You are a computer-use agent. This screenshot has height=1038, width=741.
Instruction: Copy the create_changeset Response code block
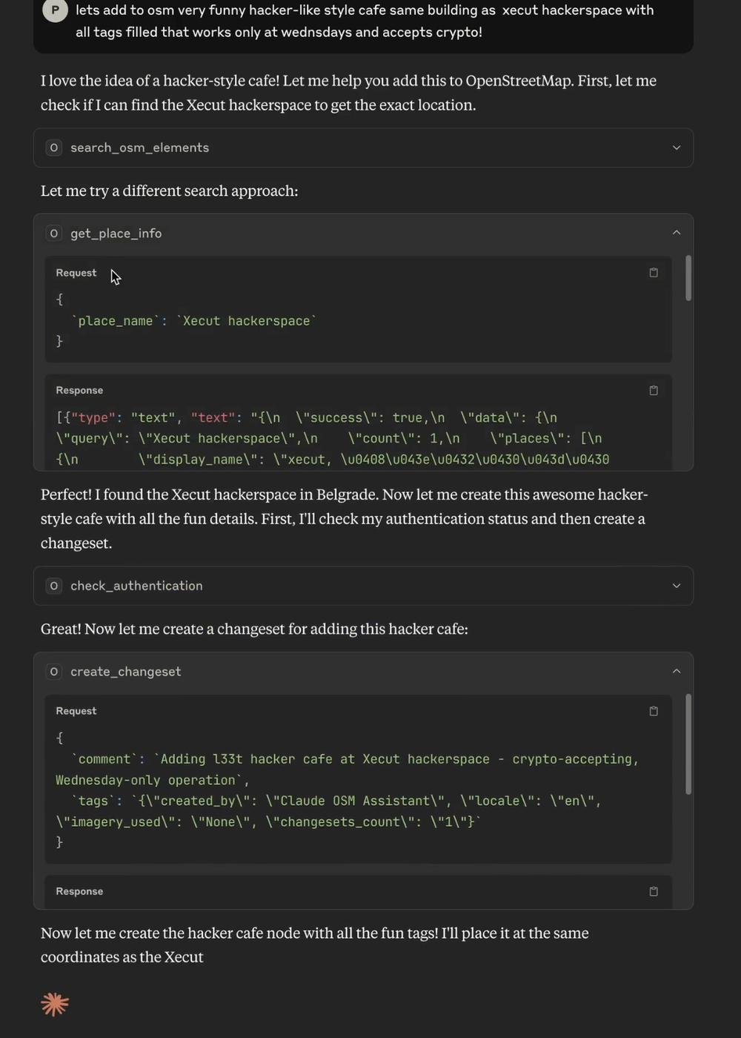click(x=653, y=891)
